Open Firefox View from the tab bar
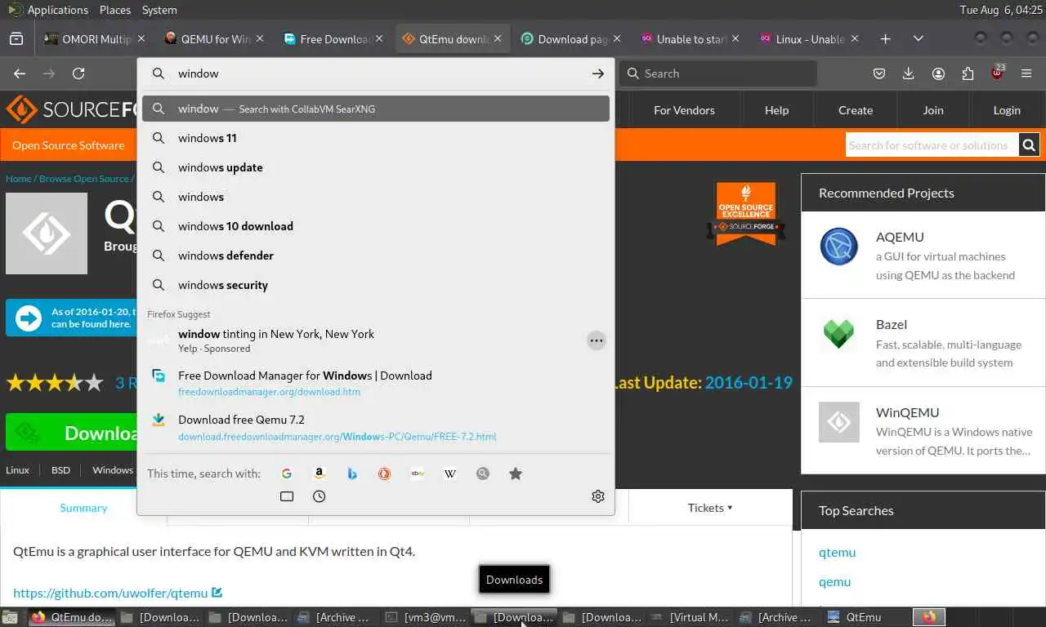 [x=16, y=38]
